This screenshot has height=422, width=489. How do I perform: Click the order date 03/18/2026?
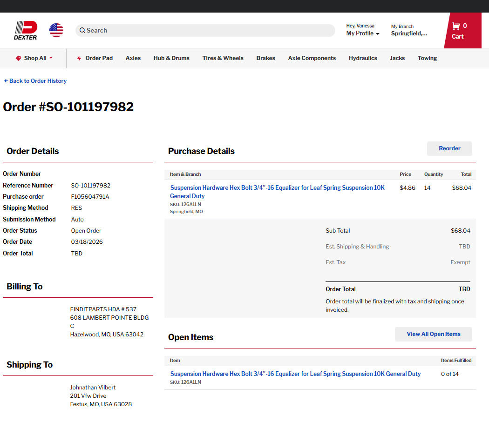87,242
